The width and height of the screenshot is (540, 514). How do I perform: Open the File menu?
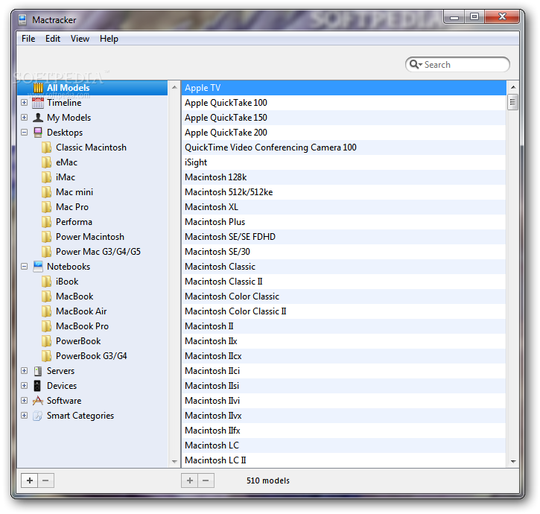coord(28,39)
